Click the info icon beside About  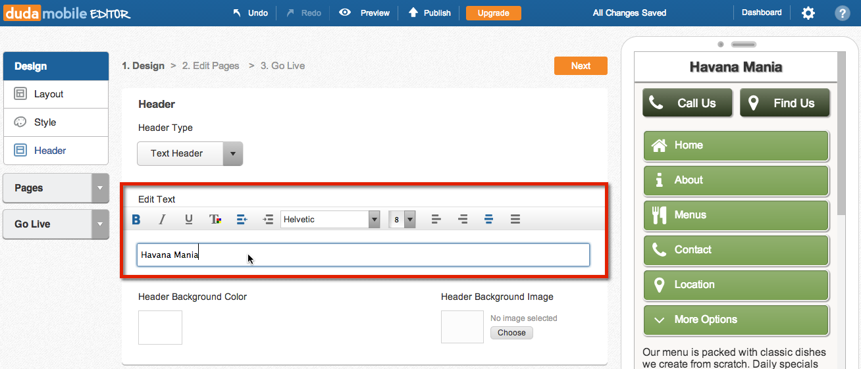659,180
